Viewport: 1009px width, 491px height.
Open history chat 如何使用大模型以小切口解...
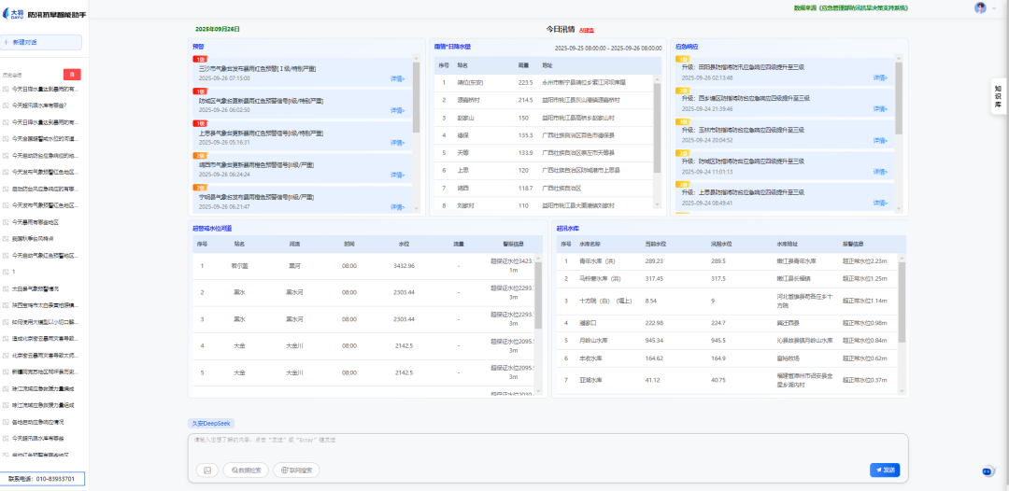click(44, 322)
